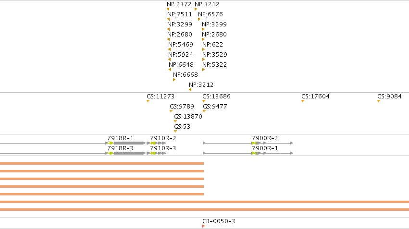Open the 7910R-3 transcript label
Screen dimensions: 409x229
tap(163, 148)
